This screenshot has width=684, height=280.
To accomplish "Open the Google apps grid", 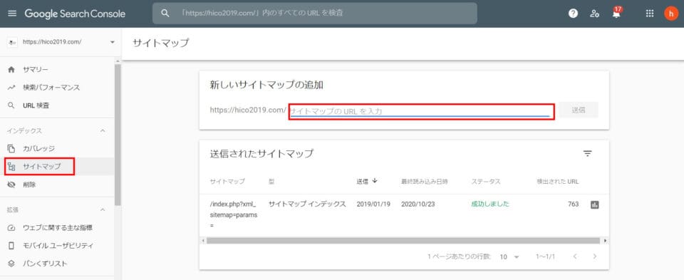I will [x=650, y=14].
